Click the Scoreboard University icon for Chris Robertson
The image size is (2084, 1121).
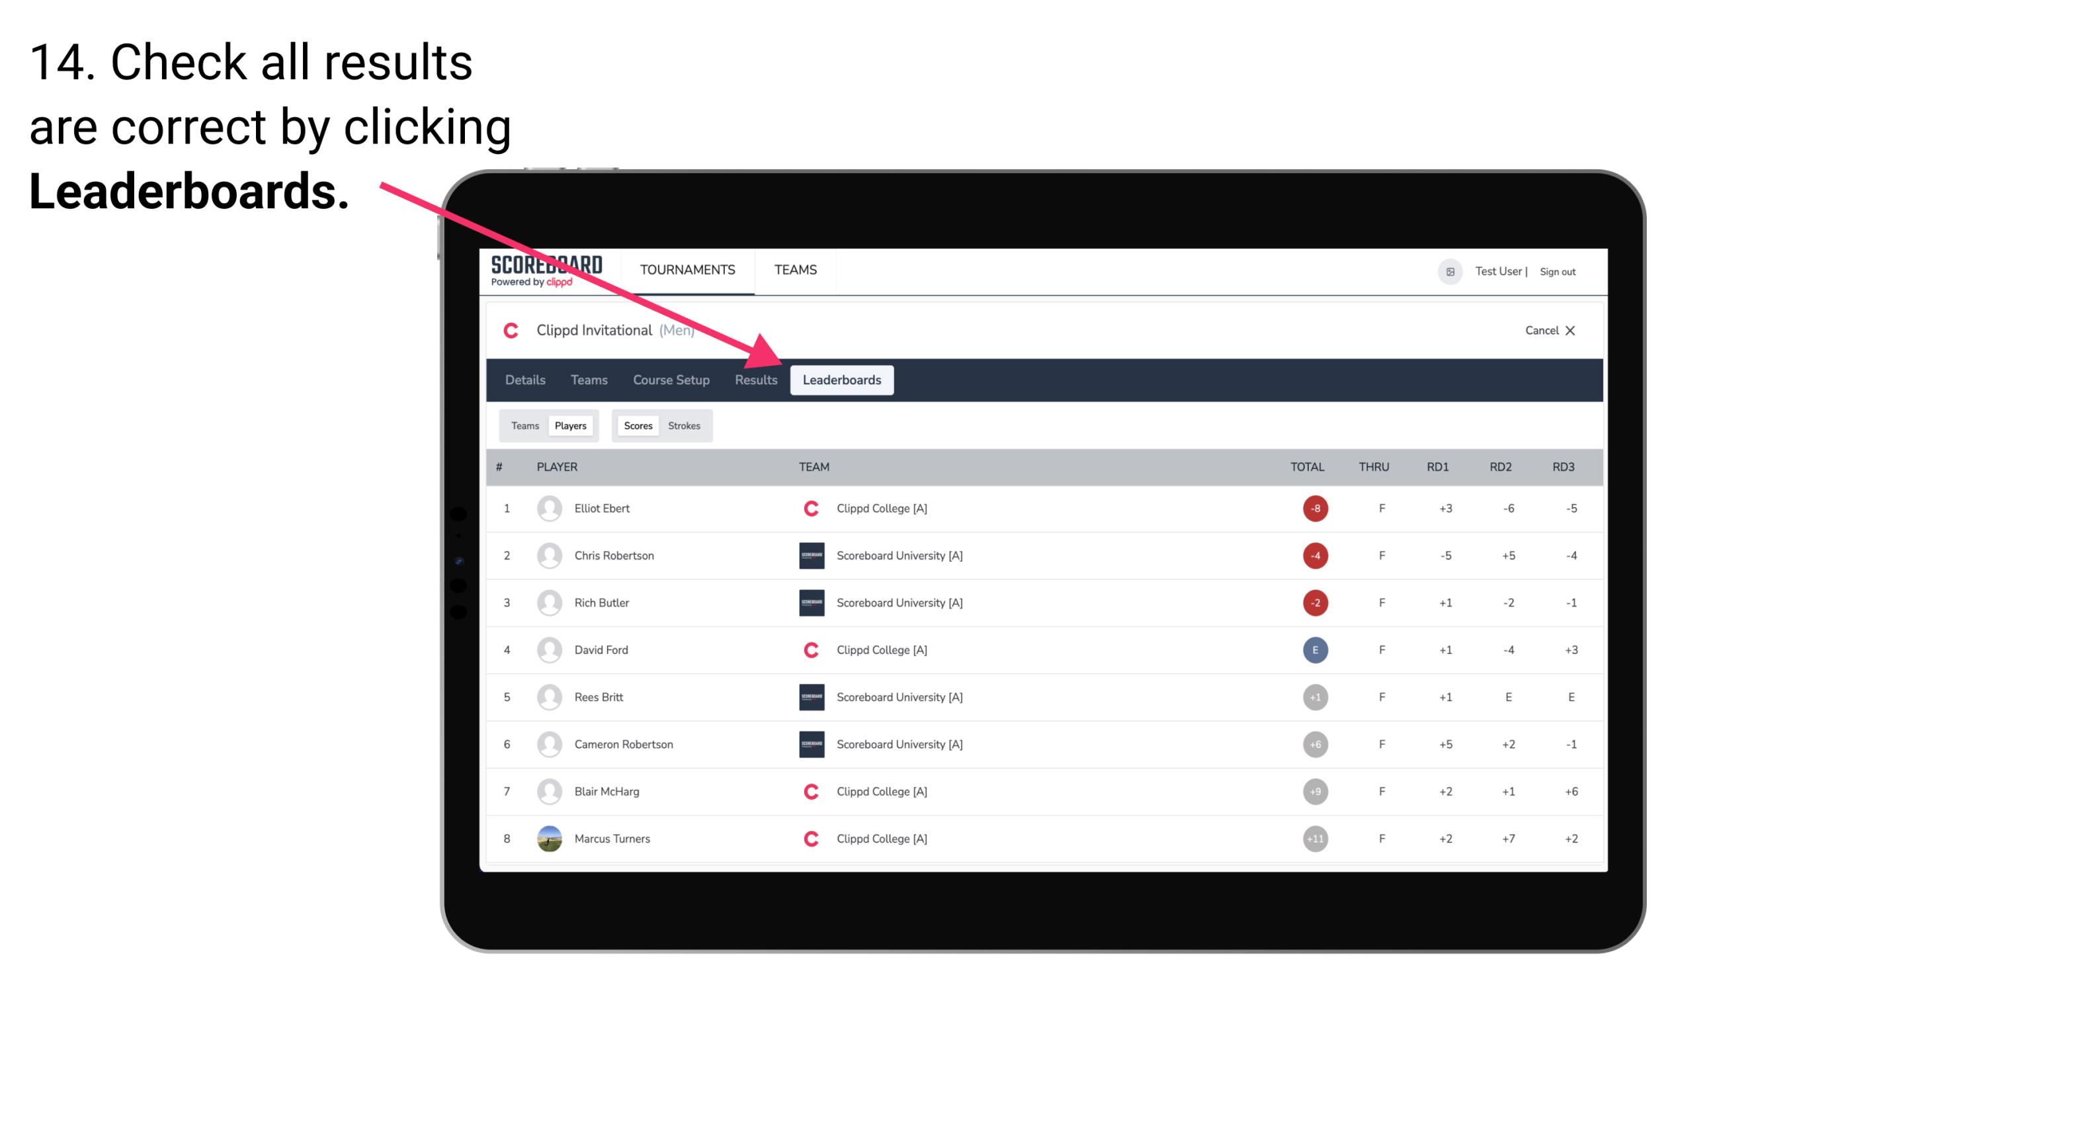point(810,555)
